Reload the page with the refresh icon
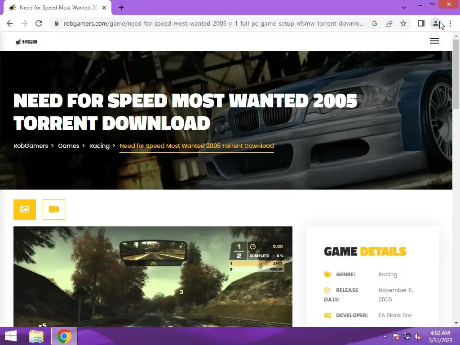 click(39, 23)
